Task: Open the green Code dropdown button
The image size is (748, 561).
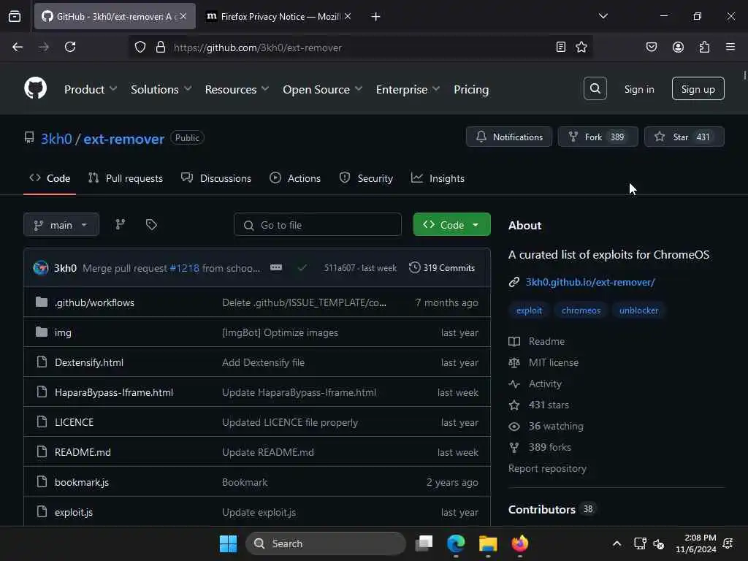Action: pyautogui.click(x=451, y=225)
